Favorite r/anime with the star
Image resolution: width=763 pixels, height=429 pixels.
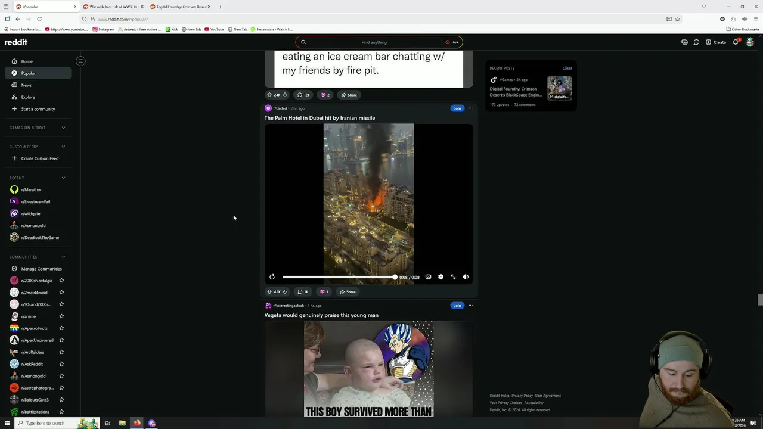point(61,316)
